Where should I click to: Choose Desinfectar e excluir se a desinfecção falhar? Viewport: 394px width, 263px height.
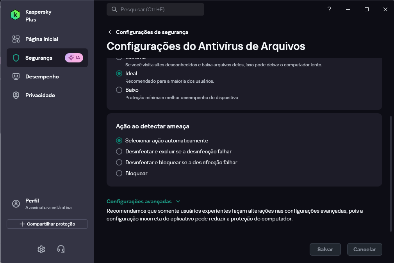(x=119, y=151)
